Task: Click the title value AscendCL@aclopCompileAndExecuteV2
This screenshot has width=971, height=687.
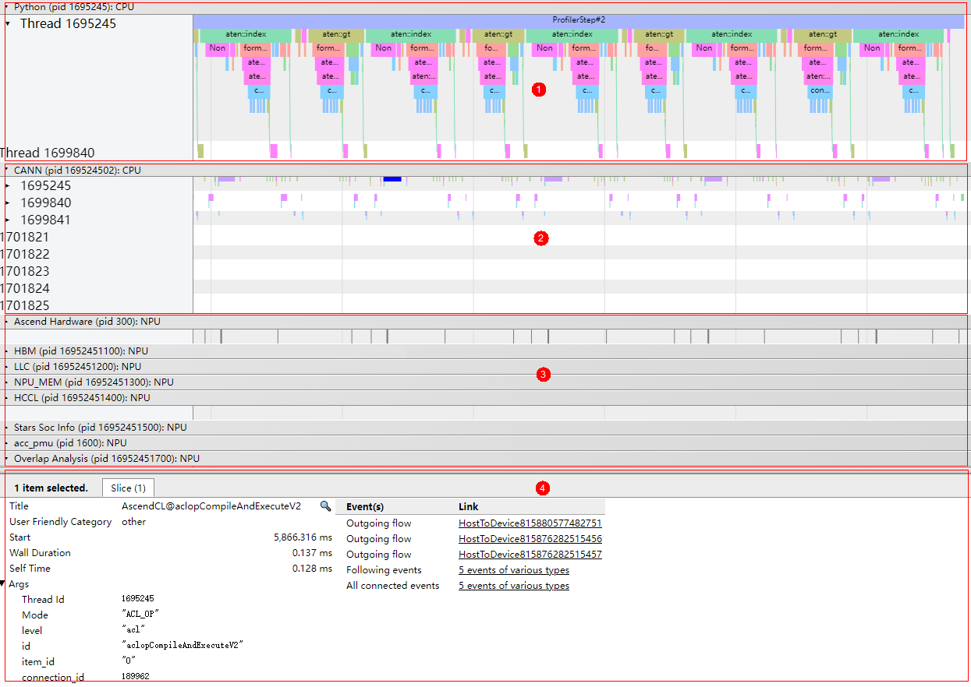Action: point(211,506)
